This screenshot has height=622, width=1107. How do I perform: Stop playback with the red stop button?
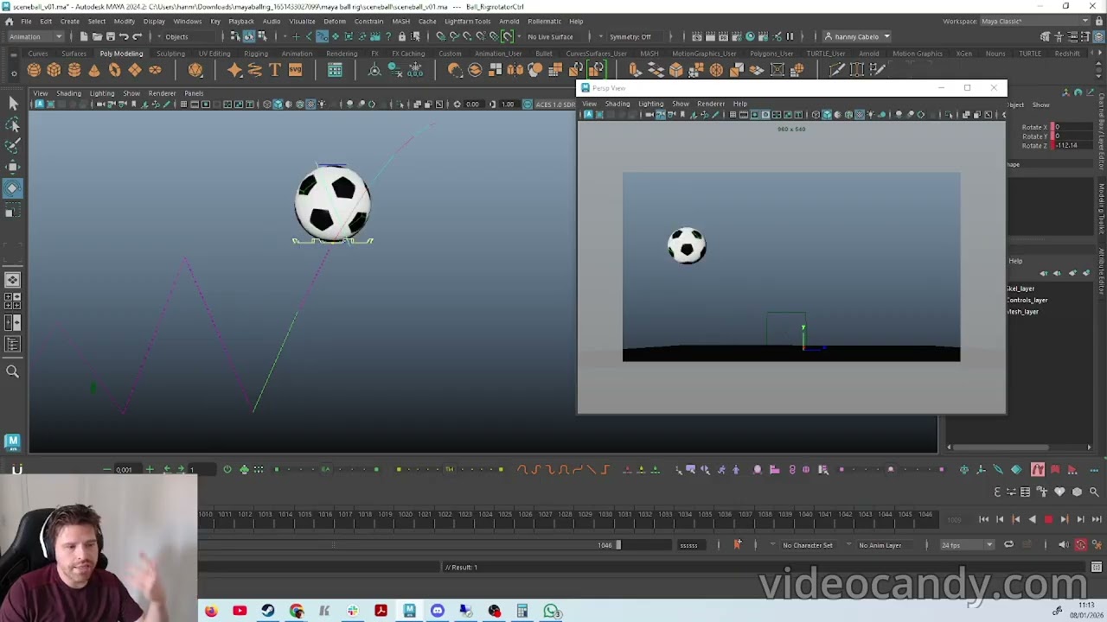[1048, 519]
